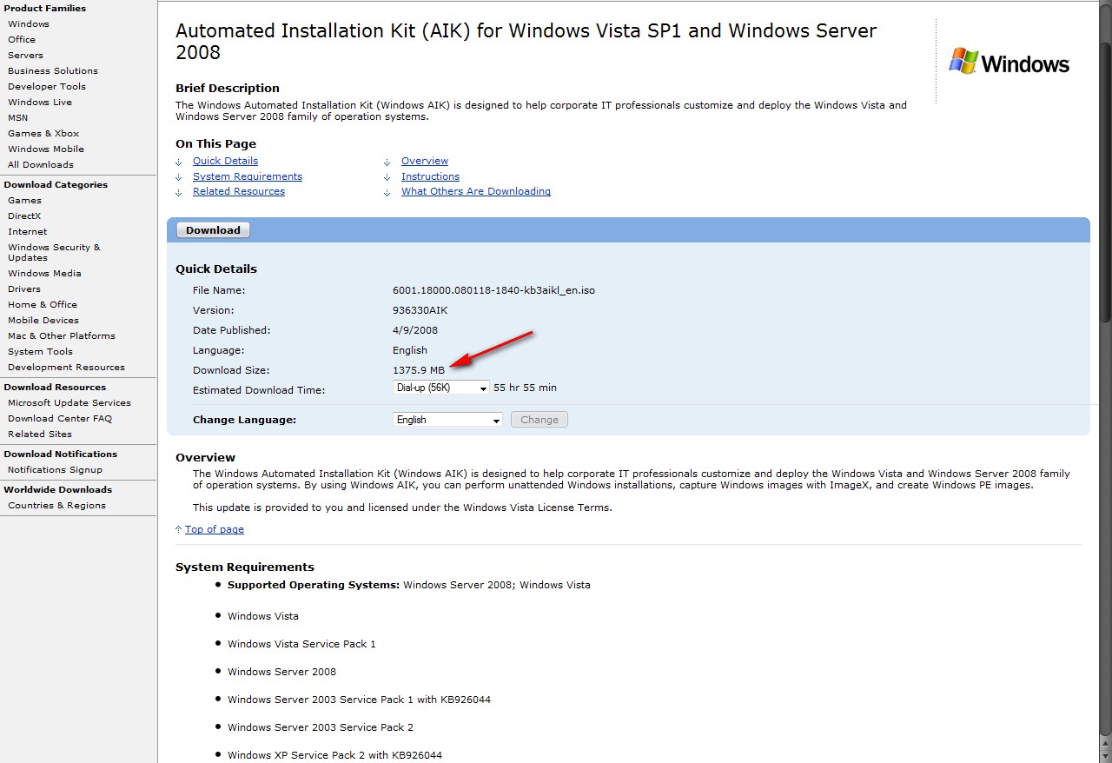The width and height of the screenshot is (1112, 763).
Task: Open Download Center FAQ link
Action: pos(60,419)
